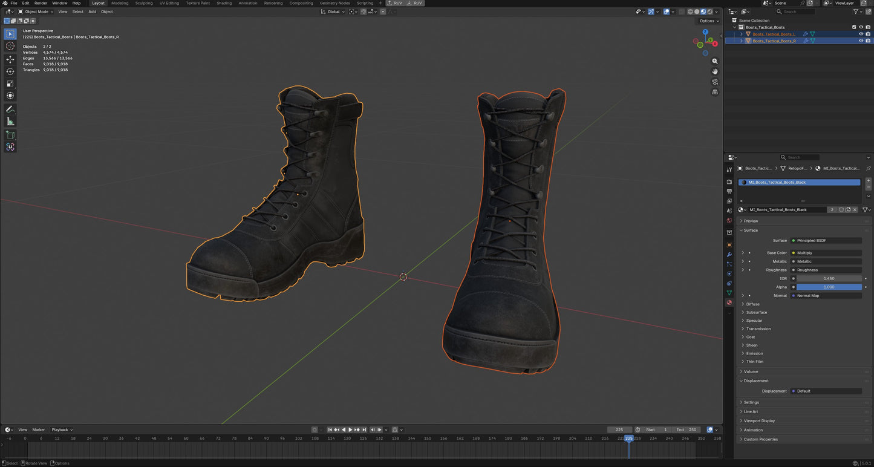
Task: Expand the Volume panel
Action: 750,371
